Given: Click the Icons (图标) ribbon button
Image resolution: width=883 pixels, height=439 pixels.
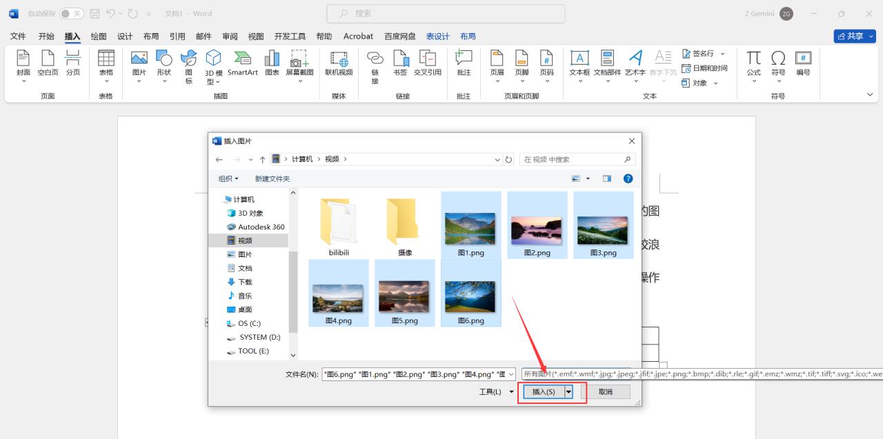Looking at the screenshot, I should point(188,67).
